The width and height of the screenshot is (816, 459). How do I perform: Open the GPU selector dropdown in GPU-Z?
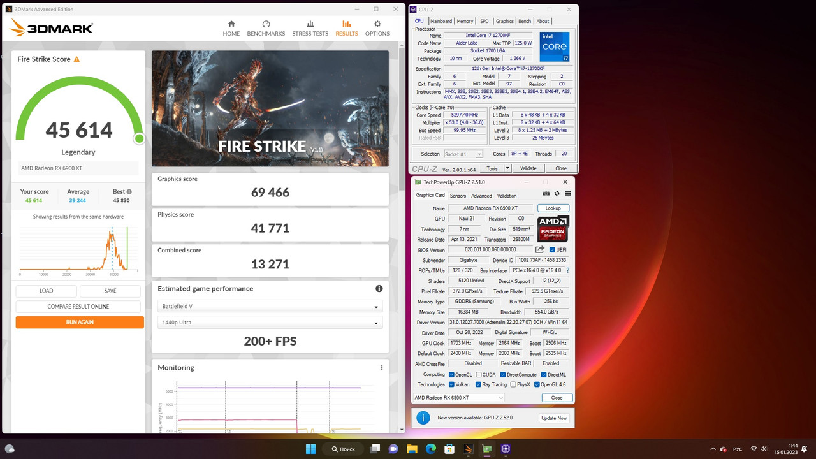pyautogui.click(x=459, y=397)
